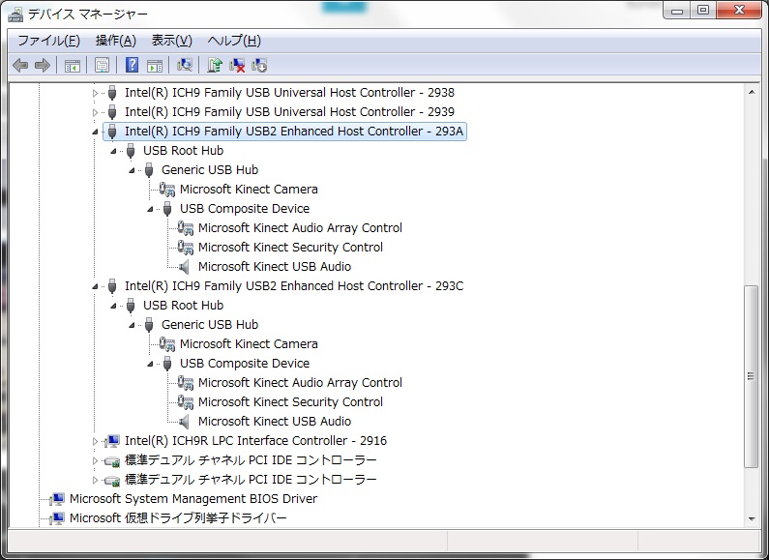Click the Update Driver Software toolbar icon
Image resolution: width=769 pixels, height=560 pixels.
pos(215,65)
